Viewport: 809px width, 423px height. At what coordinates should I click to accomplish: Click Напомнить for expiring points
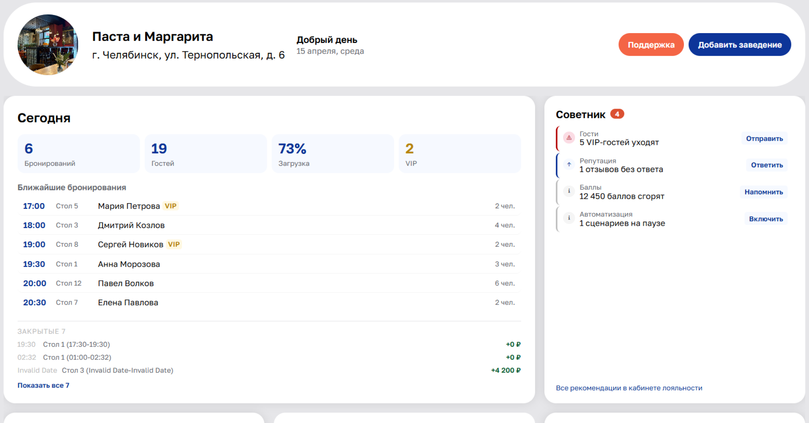[763, 192]
